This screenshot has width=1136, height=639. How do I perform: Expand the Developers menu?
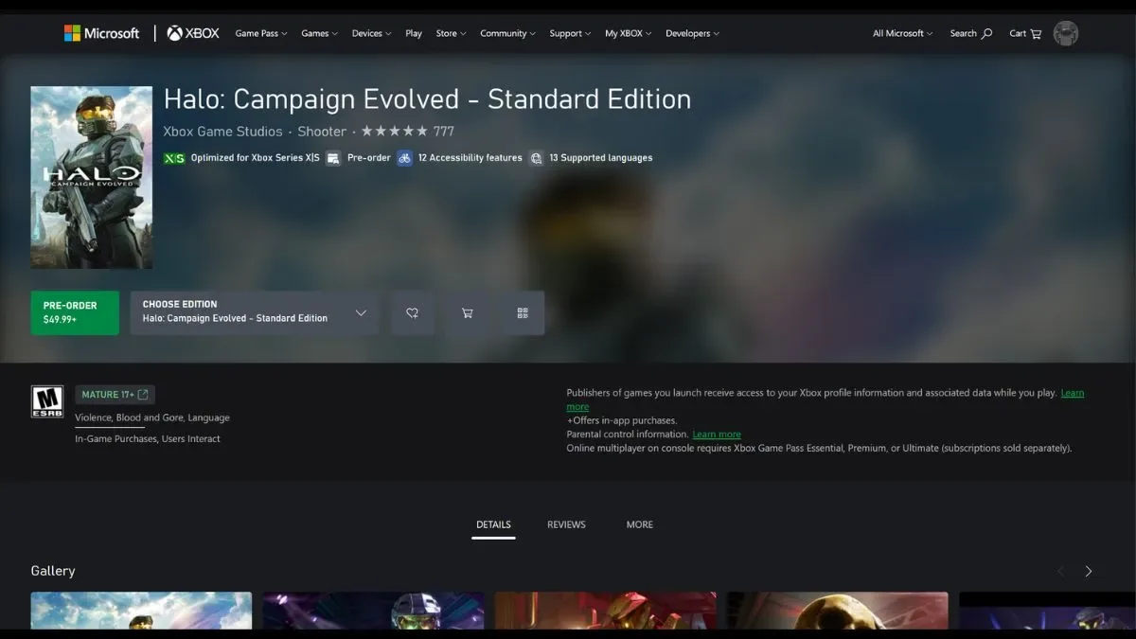click(692, 33)
